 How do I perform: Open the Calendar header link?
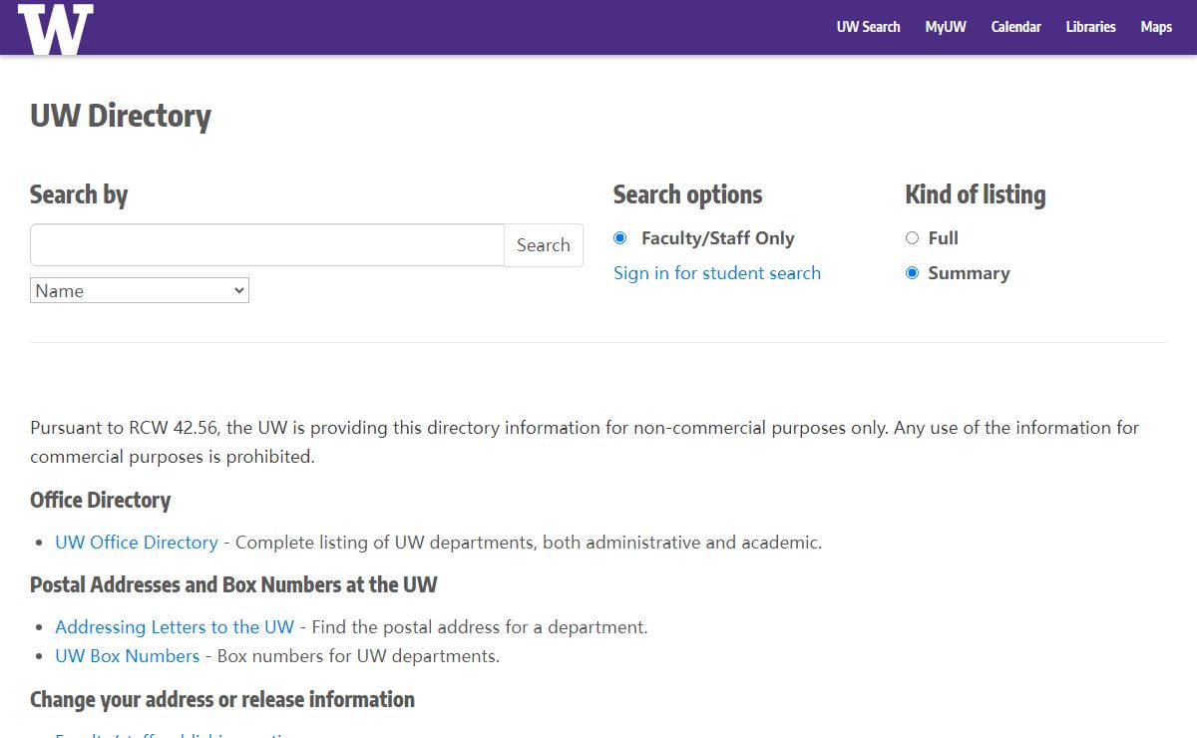pos(1015,27)
